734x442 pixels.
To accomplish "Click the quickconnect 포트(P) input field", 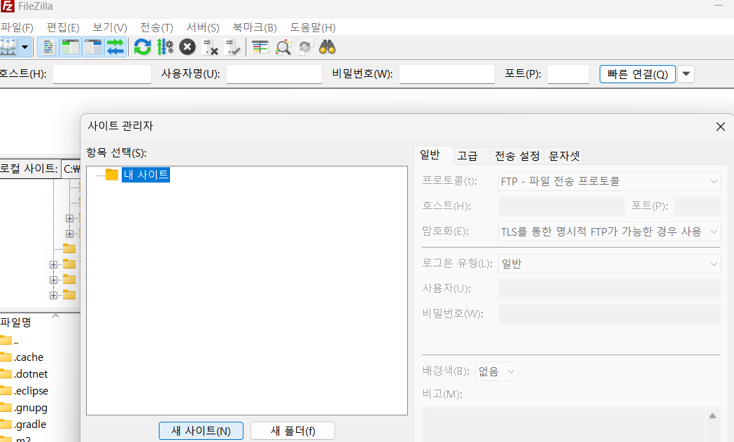I will [568, 74].
